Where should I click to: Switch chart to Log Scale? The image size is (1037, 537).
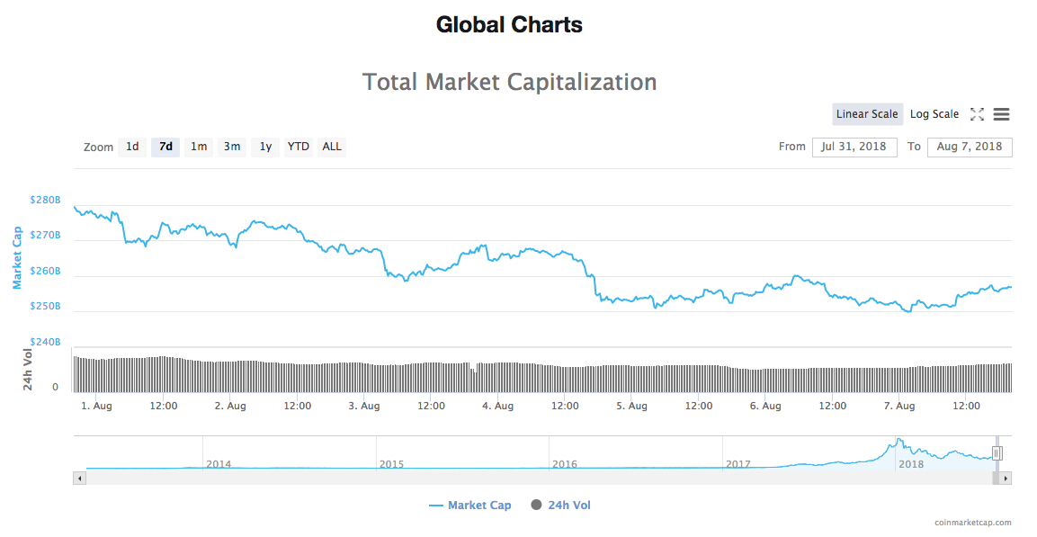934,114
